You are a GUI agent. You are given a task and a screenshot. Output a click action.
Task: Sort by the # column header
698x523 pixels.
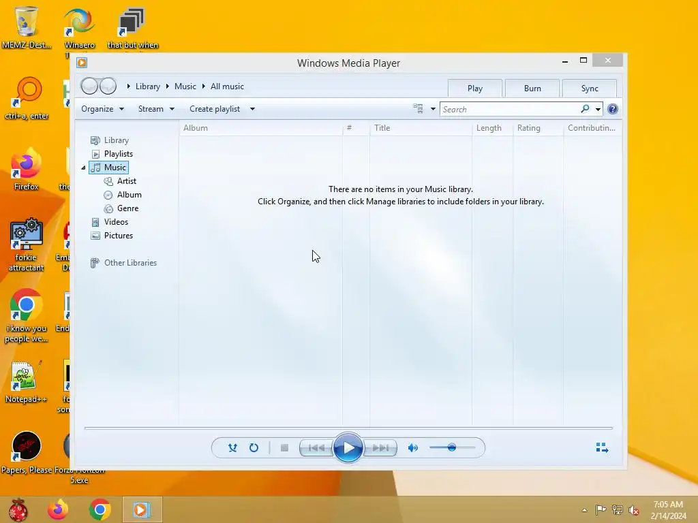click(x=356, y=128)
